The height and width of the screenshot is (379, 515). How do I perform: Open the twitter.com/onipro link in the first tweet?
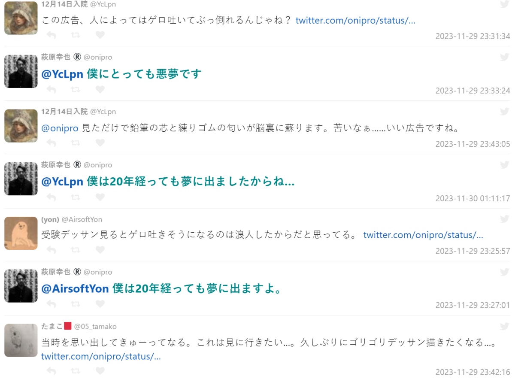(355, 20)
